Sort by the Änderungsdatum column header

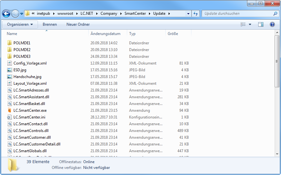(x=105, y=34)
